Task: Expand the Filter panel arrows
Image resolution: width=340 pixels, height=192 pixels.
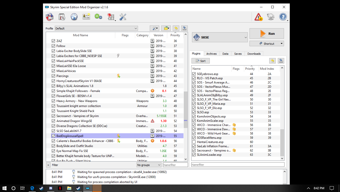Action: [x=48, y=165]
